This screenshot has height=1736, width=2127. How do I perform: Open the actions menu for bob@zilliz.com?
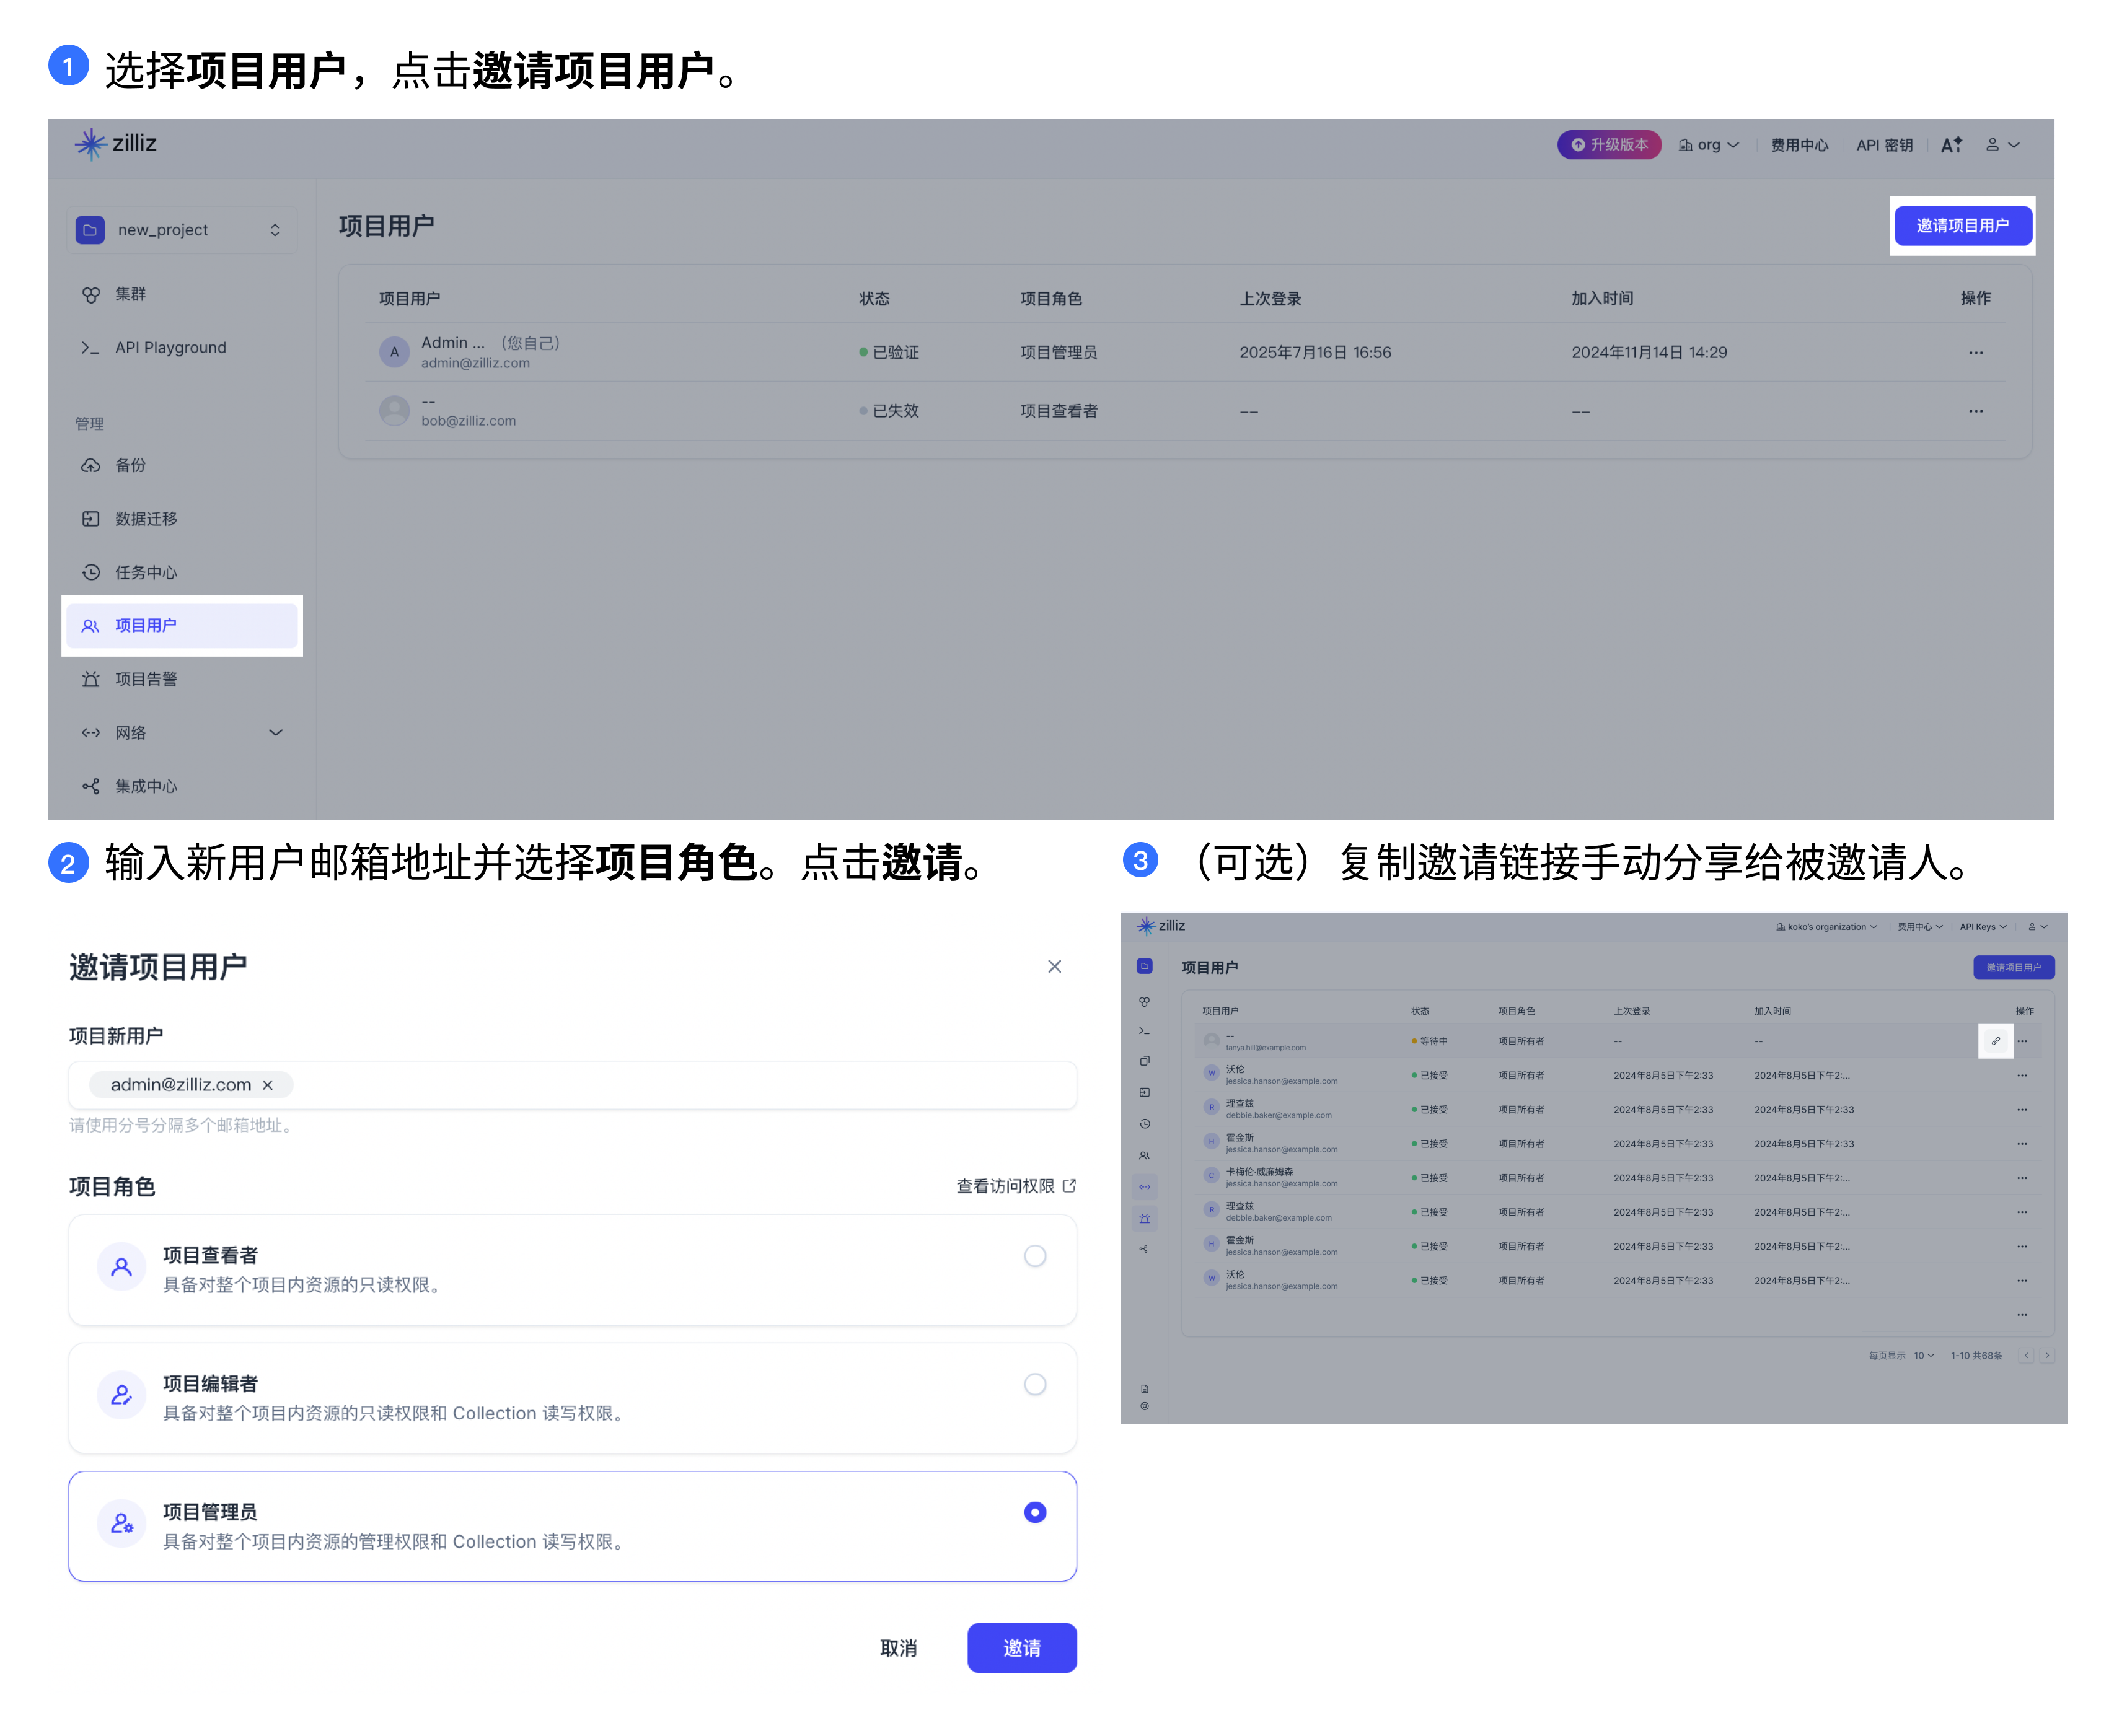(1975, 410)
